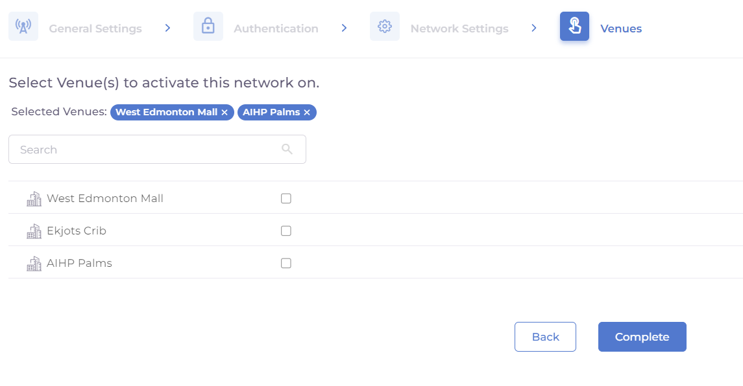Click the search magnifier icon

click(287, 149)
